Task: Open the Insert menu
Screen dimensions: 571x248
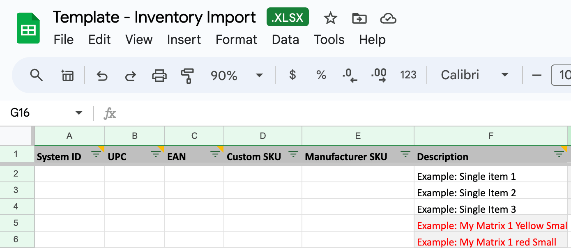Action: coord(184,40)
